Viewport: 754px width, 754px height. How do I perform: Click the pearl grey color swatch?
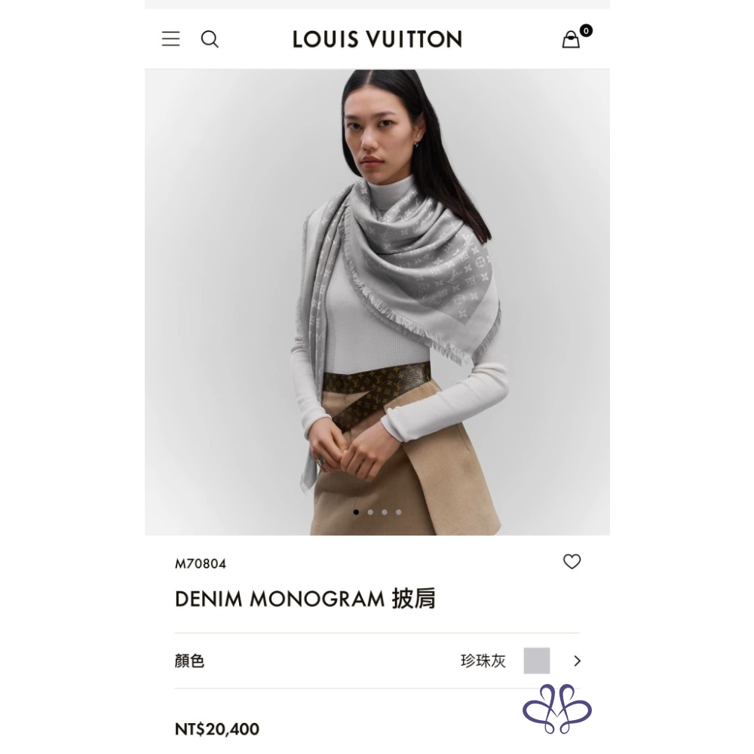pos(537,661)
